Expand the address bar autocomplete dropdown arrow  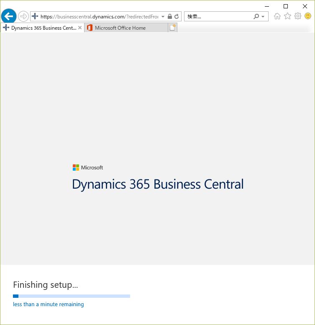pyautogui.click(x=163, y=17)
